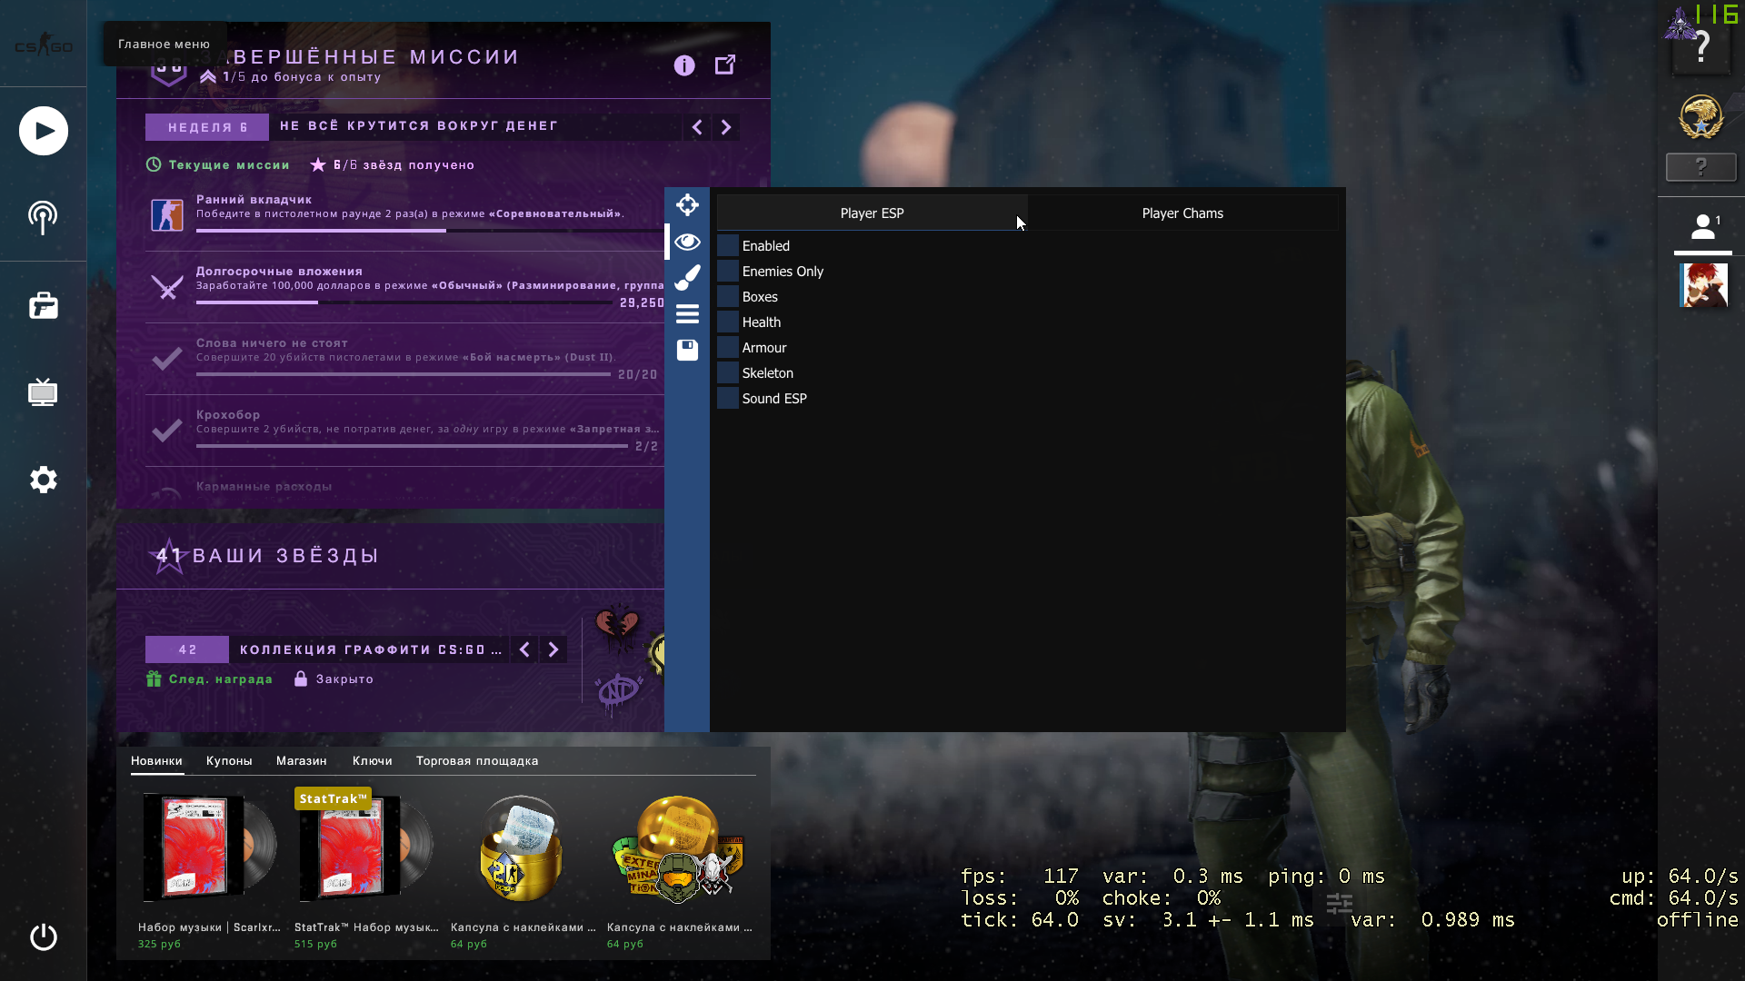Click the play button in the left sidebar

click(x=43, y=131)
